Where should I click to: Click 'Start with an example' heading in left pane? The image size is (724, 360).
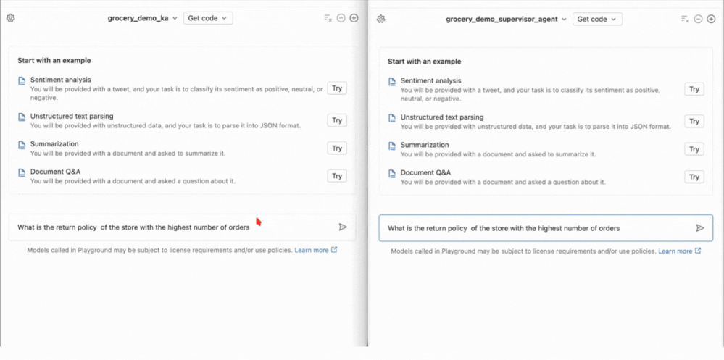tap(54, 60)
